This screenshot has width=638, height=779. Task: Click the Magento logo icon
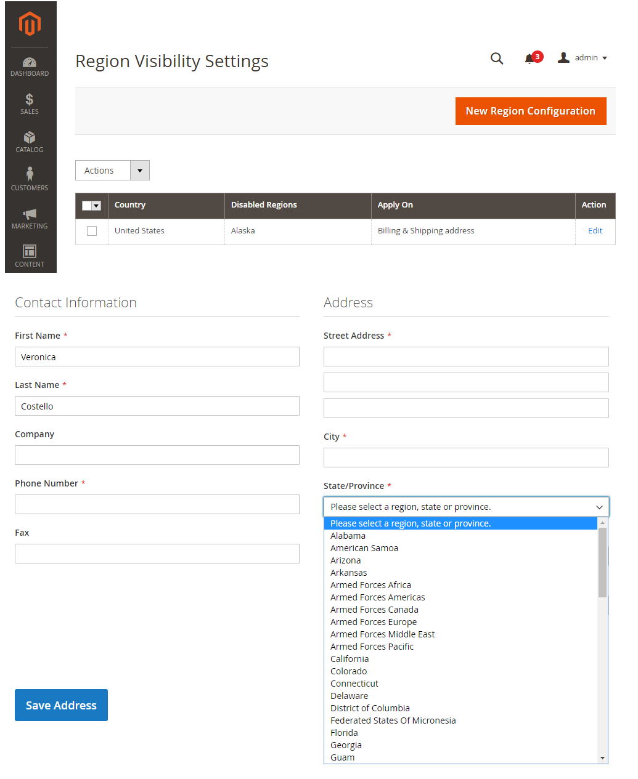pos(30,24)
